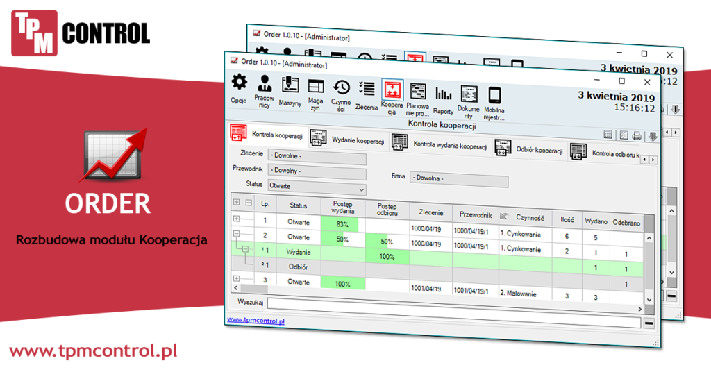
Task: Switch to Kontrola kooperacji tab
Action: pos(276,135)
